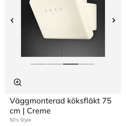Click the 50's Style series label
This screenshot has width=126, height=126.
pyautogui.click(x=20, y=120)
